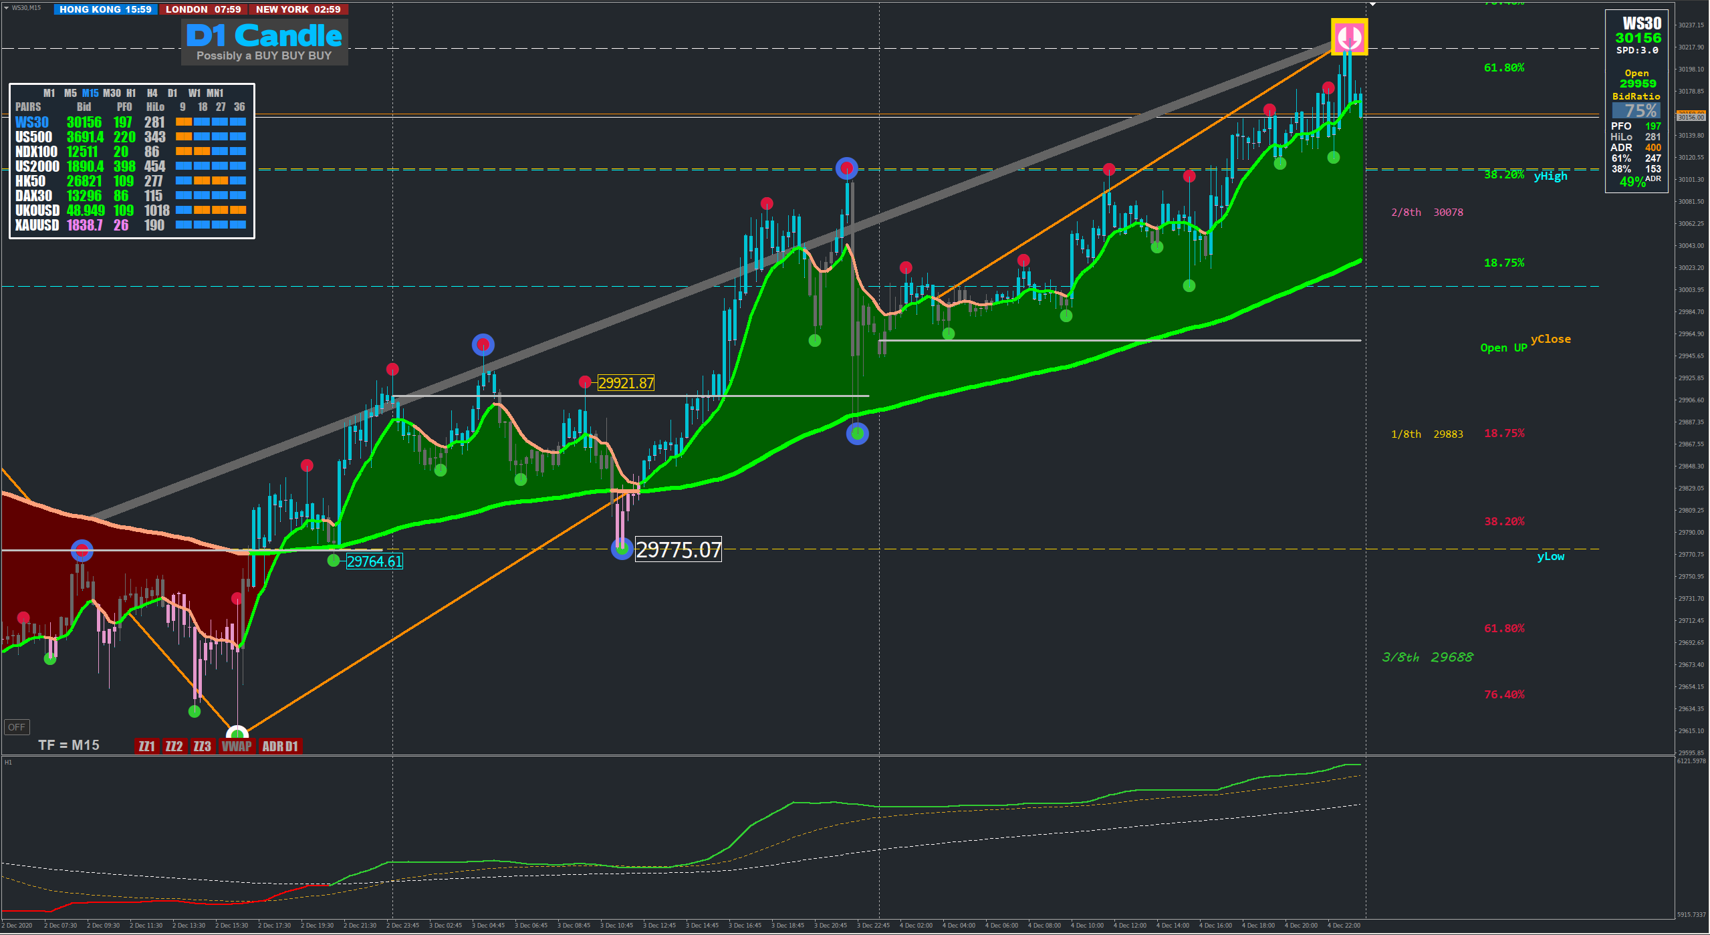The height and width of the screenshot is (935, 1710).
Task: Open the XAUUSD pair from dashboard
Action: [x=37, y=225]
